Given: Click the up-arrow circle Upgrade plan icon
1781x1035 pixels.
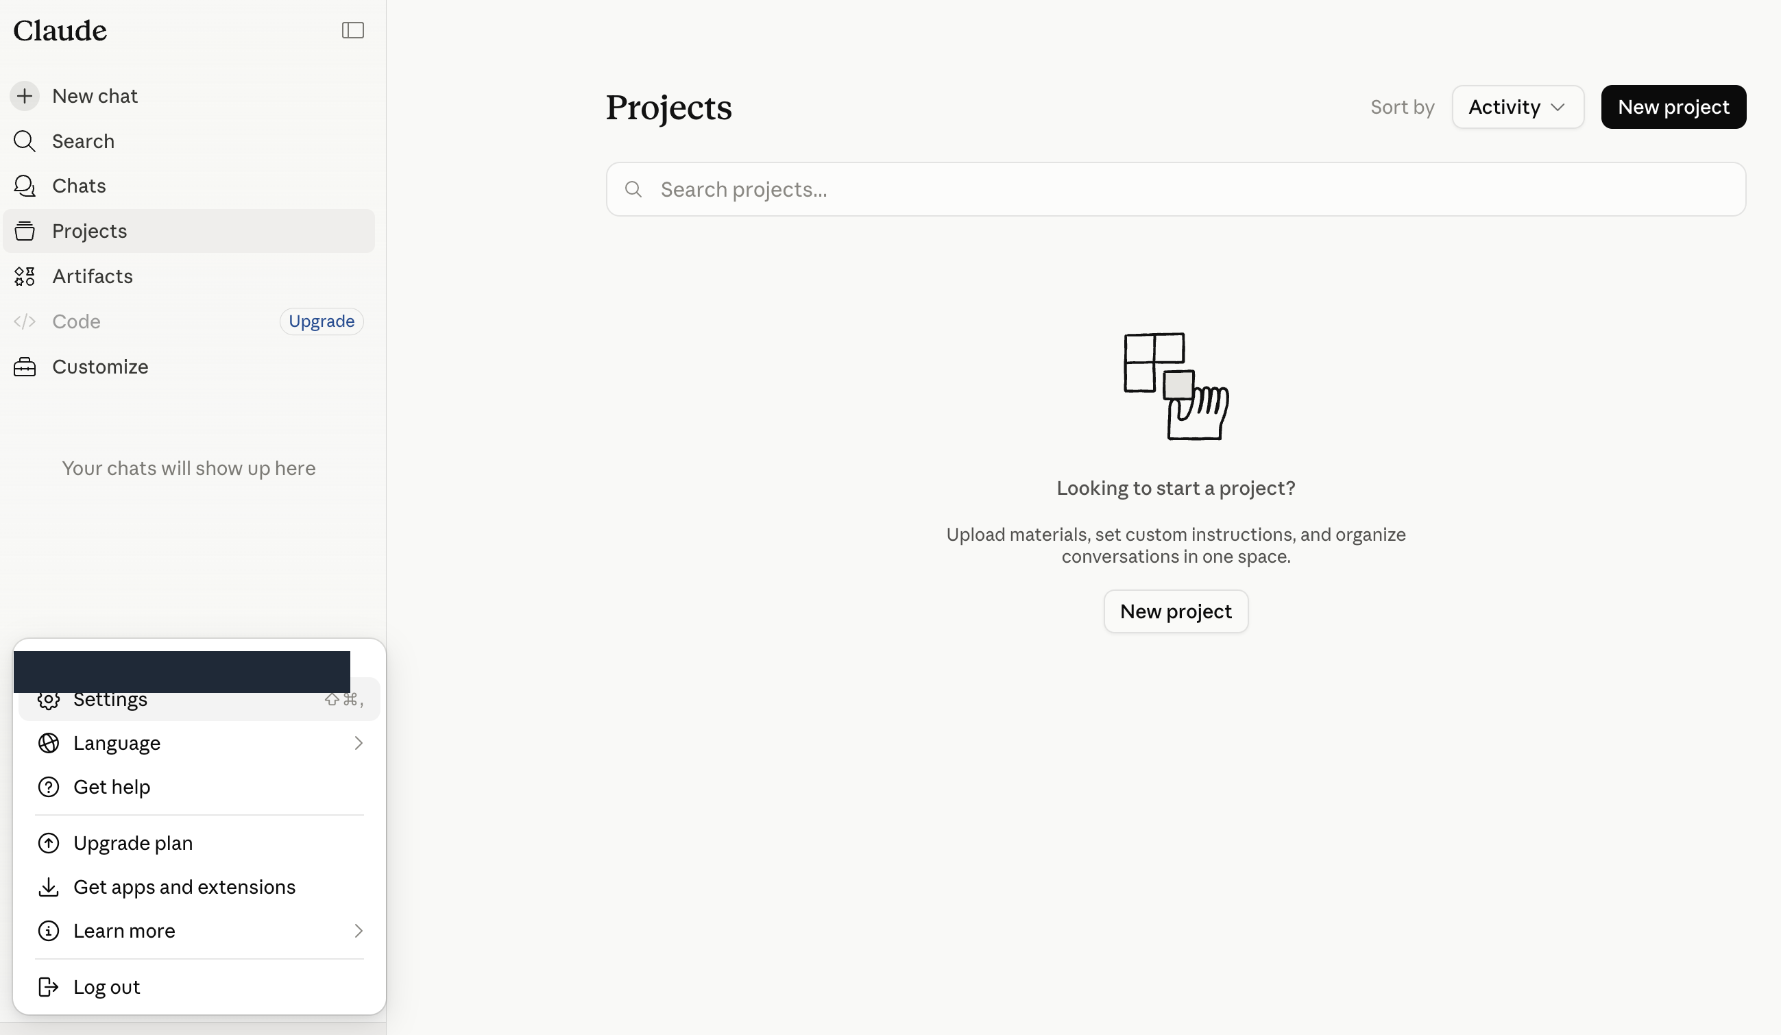Looking at the screenshot, I should [48, 844].
